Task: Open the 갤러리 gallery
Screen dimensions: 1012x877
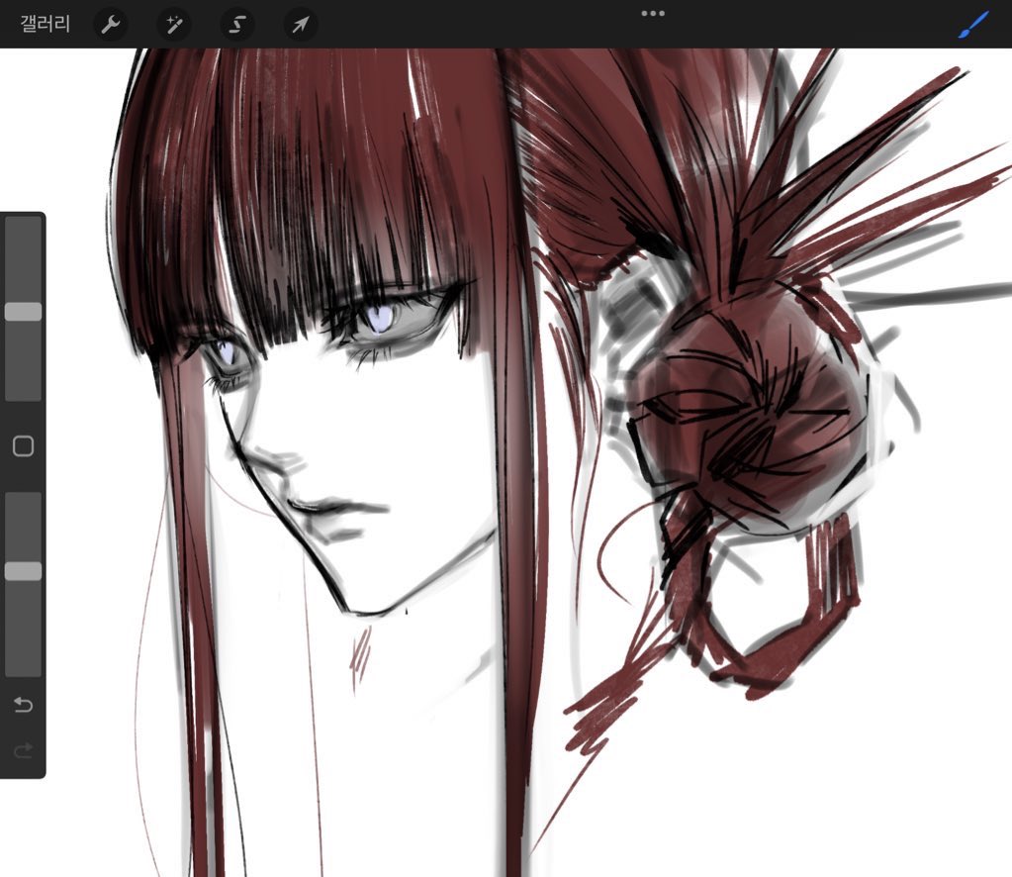Action: coord(45,25)
